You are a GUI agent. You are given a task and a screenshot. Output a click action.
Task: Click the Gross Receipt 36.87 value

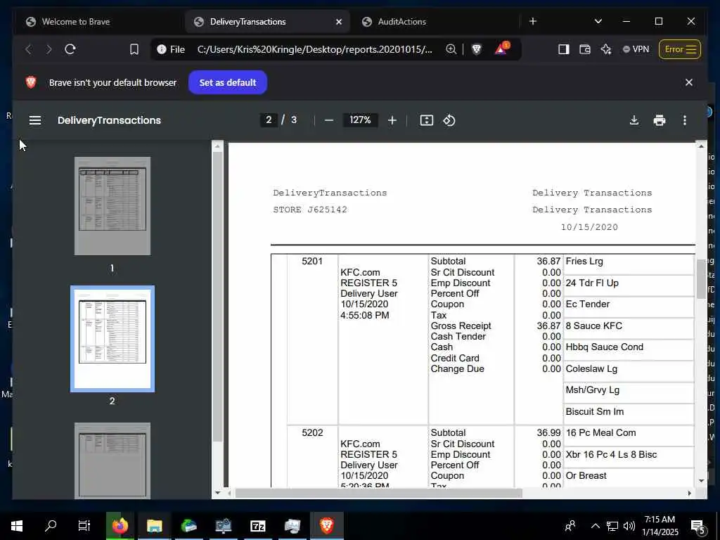pos(548,326)
